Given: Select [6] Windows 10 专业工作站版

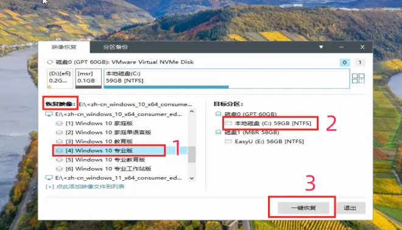Looking at the screenshot, I should (108, 169).
